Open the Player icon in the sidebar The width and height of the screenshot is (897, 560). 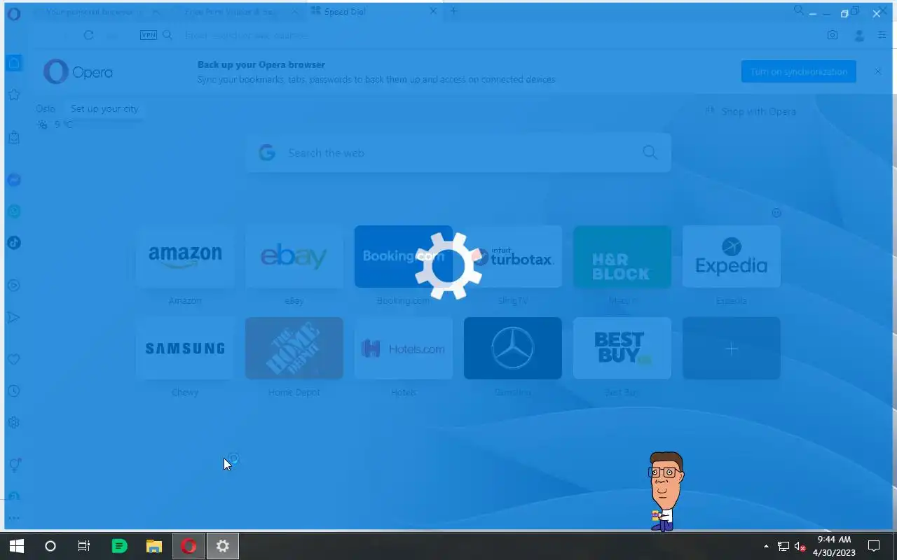coord(14,286)
